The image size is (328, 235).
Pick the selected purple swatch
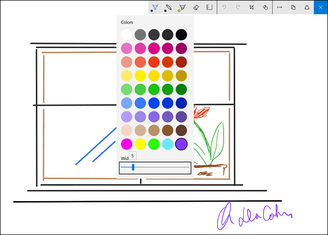tap(181, 144)
